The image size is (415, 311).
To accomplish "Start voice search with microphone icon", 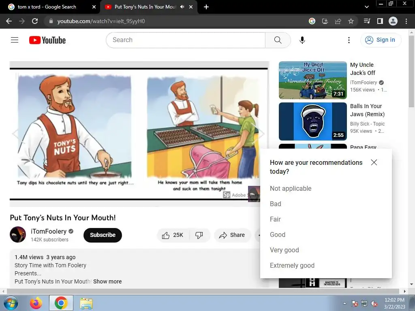I will coord(302,40).
